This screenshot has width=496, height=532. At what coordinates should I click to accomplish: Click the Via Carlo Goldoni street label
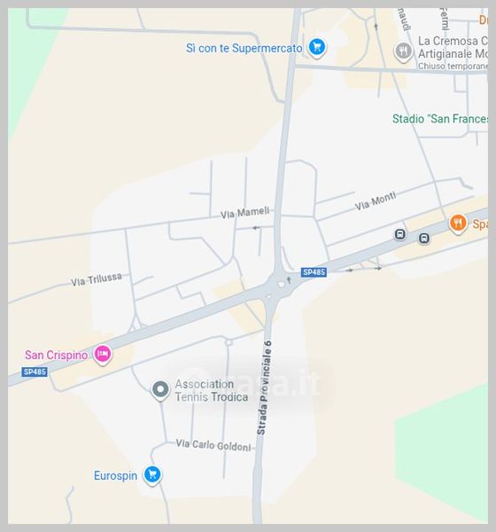click(213, 445)
